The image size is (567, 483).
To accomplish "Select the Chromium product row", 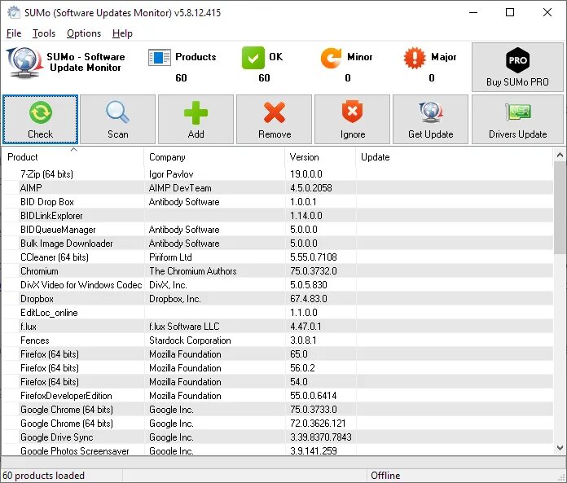I will click(x=278, y=271).
